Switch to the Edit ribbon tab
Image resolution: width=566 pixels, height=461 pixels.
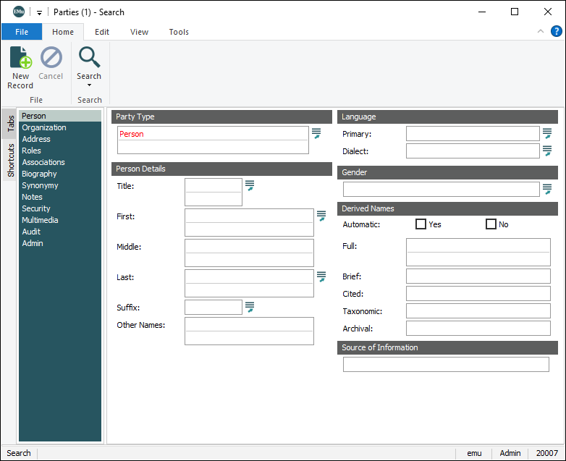click(x=102, y=32)
